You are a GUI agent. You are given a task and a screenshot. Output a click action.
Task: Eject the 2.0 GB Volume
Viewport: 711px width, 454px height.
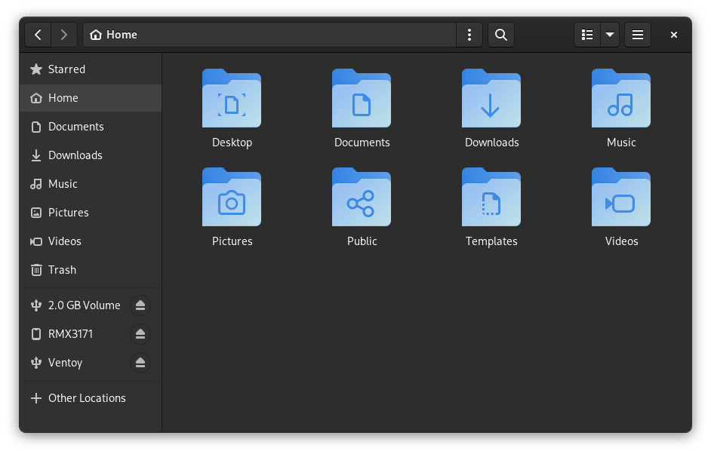point(140,305)
